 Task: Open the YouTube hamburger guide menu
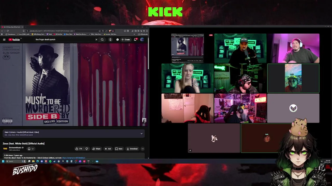coord(4,40)
